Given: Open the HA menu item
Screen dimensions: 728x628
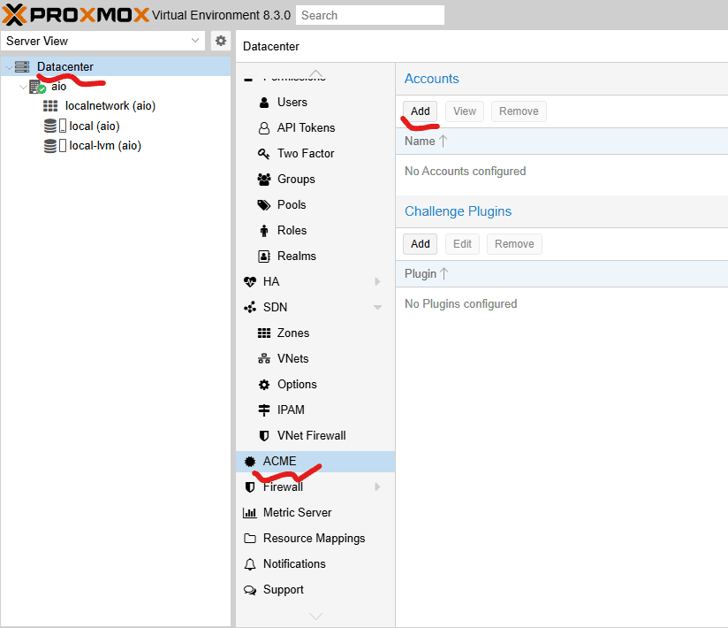Looking at the screenshot, I should click(271, 281).
